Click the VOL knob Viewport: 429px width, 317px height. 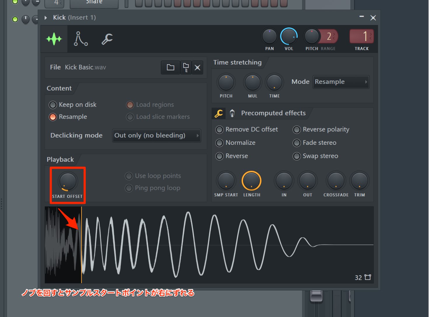point(289,36)
